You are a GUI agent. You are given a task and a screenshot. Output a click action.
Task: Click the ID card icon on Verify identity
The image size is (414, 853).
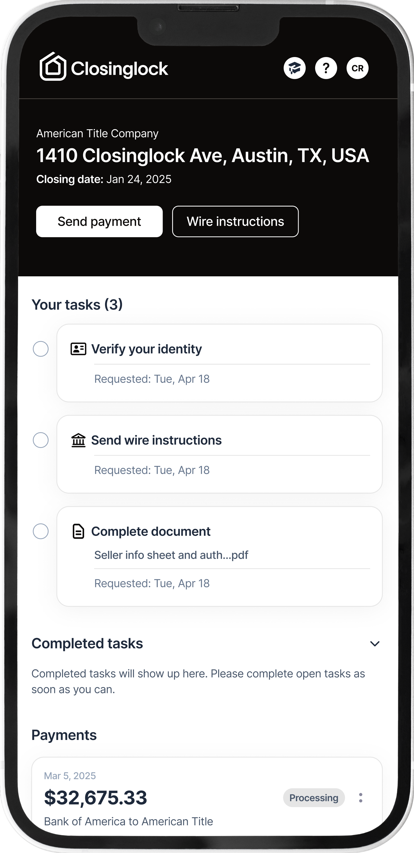78,349
